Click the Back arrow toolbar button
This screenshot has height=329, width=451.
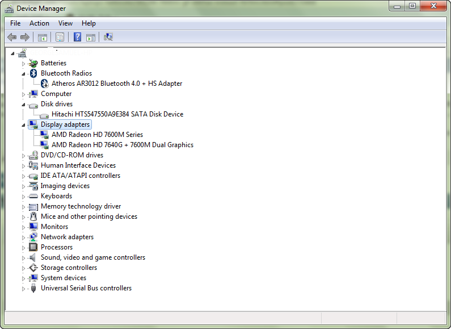click(x=12, y=38)
